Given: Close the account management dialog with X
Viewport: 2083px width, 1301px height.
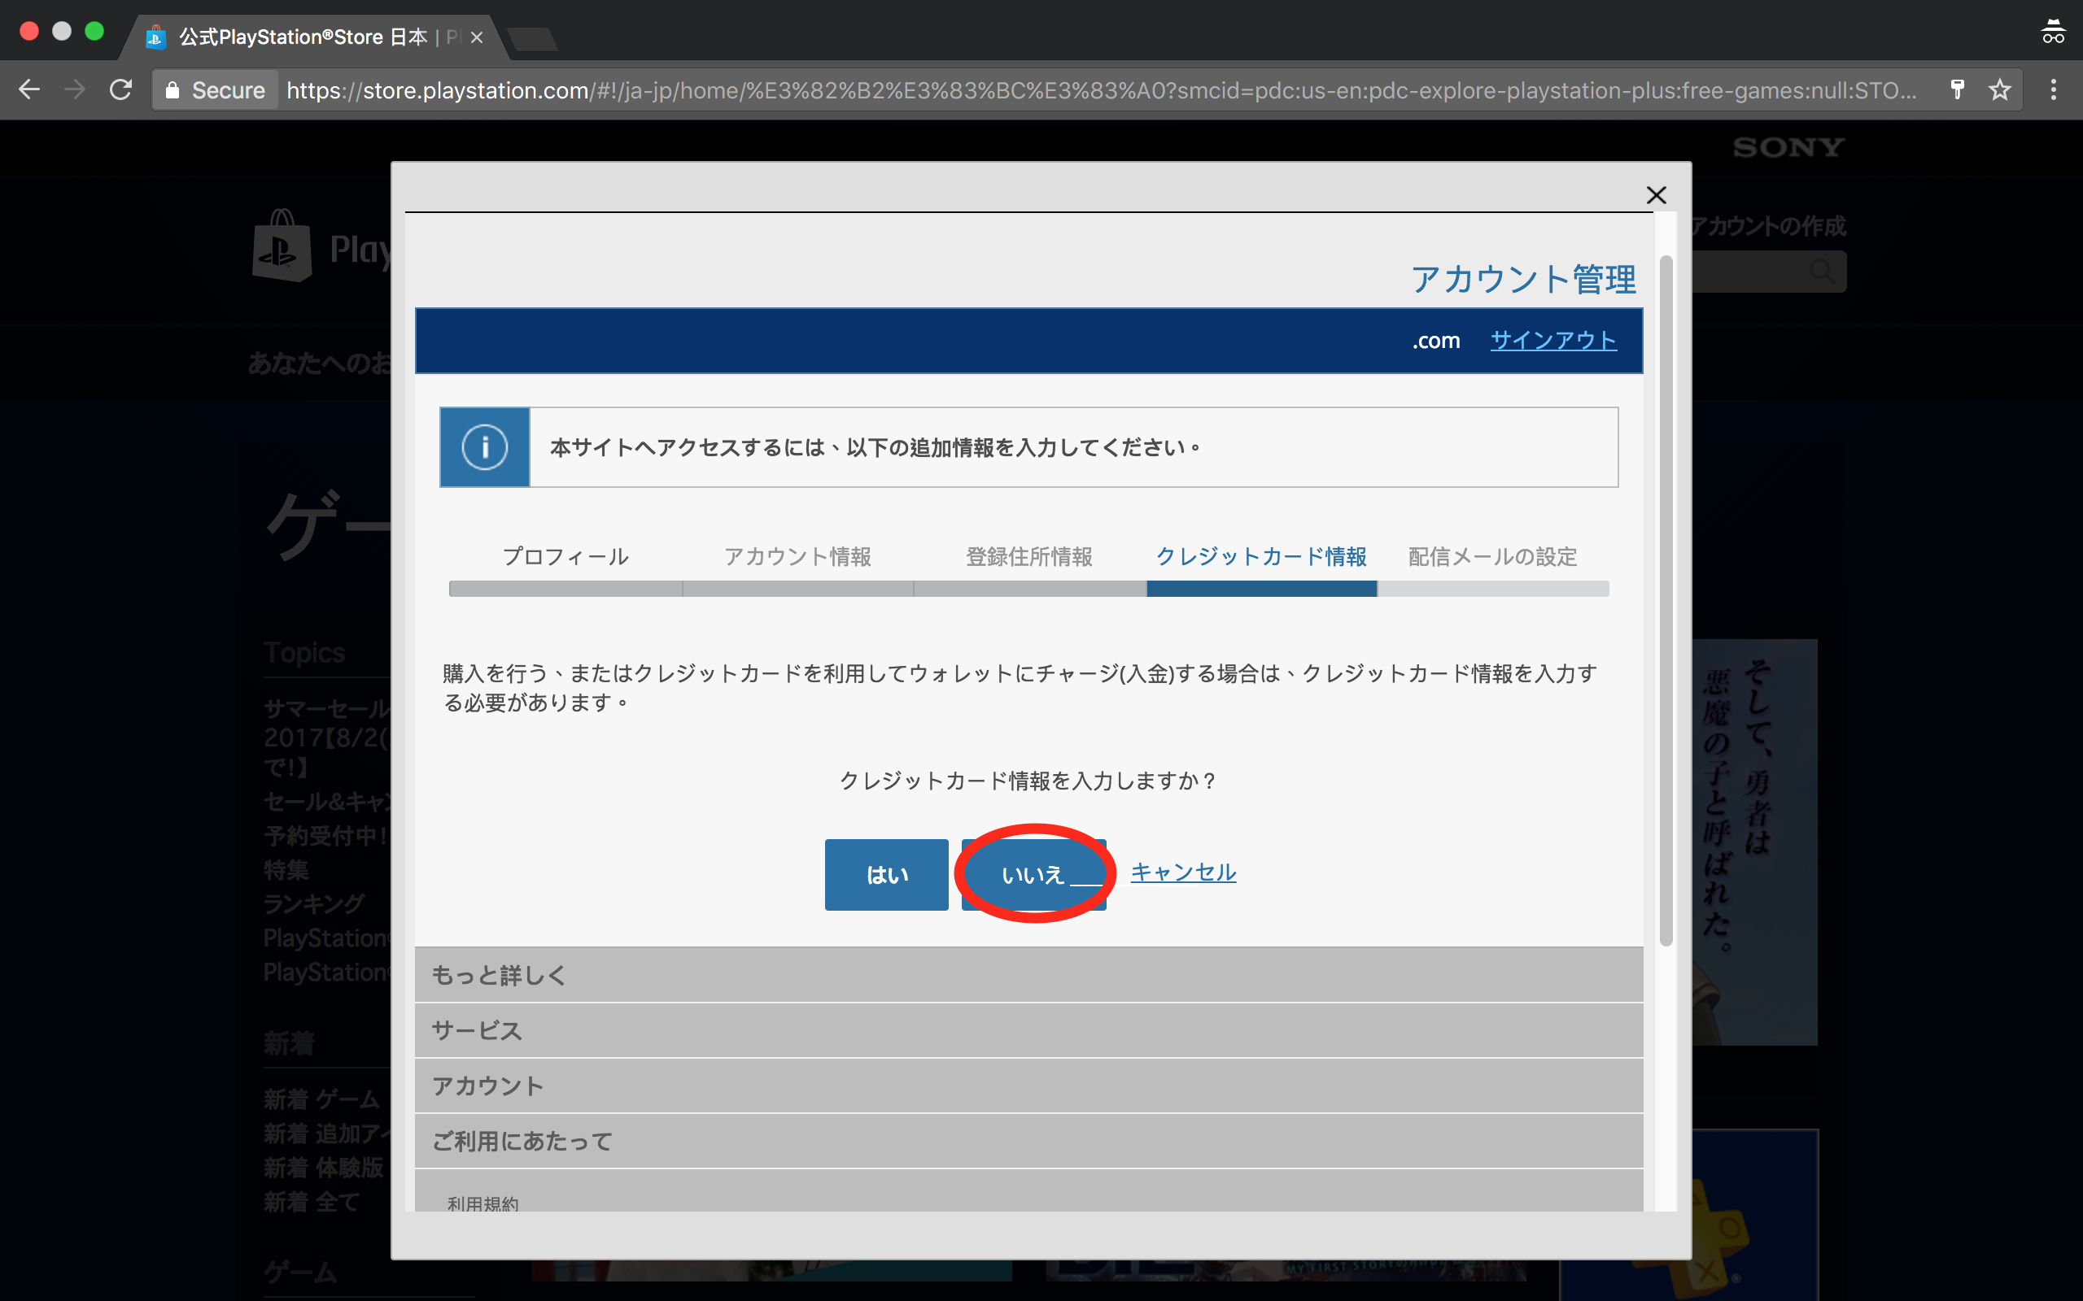Looking at the screenshot, I should point(1655,195).
